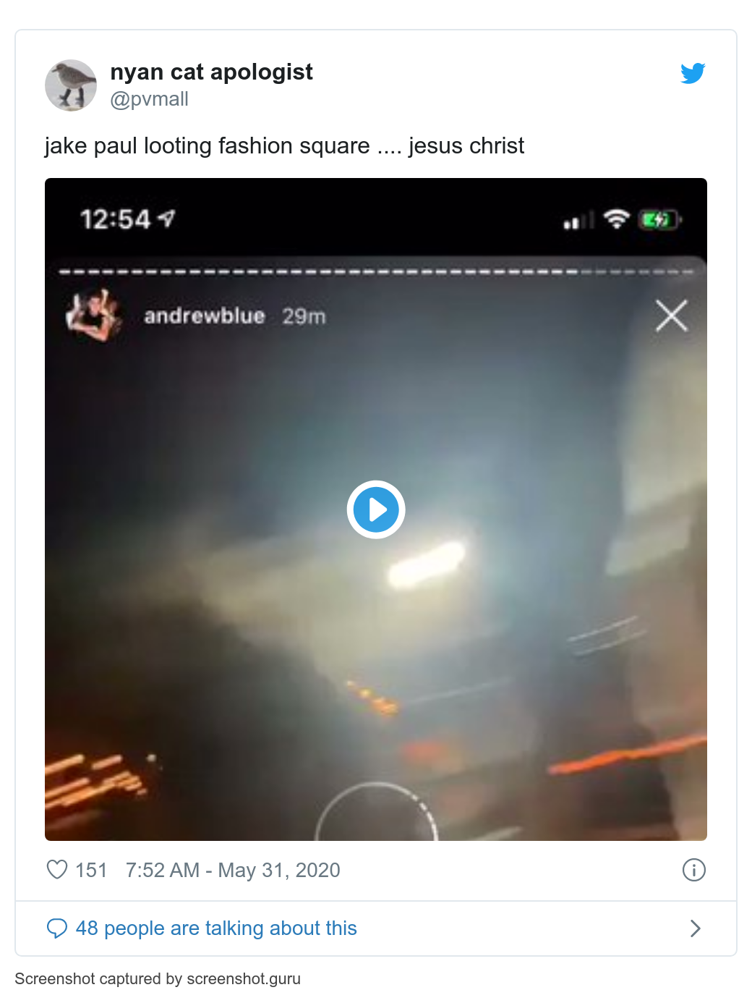The image size is (752, 1003).
Task: Click the speech bubble reply icon
Action: pyautogui.click(x=56, y=928)
